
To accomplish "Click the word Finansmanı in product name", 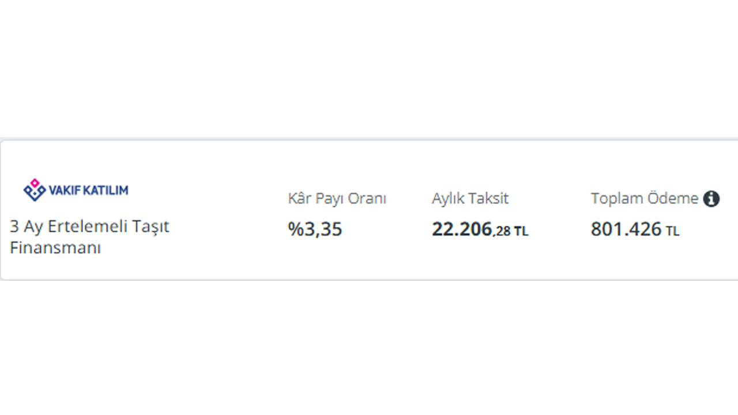I will [55, 248].
